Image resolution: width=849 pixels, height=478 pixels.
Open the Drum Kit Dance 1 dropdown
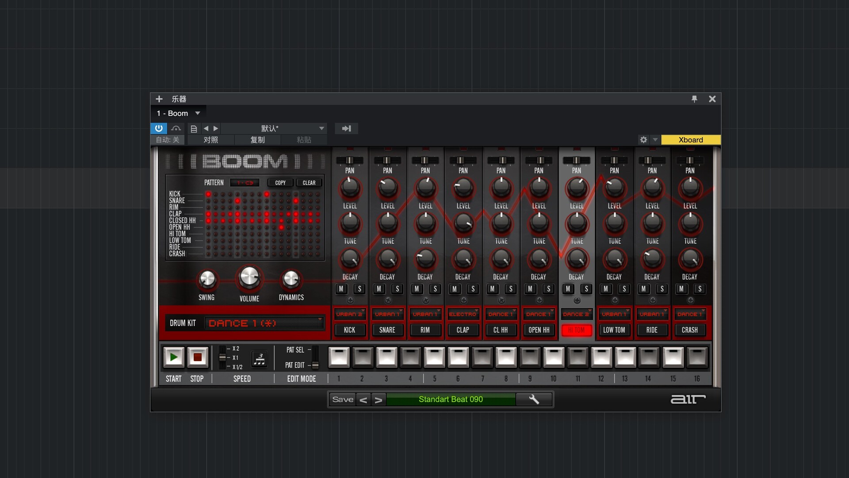click(x=264, y=323)
